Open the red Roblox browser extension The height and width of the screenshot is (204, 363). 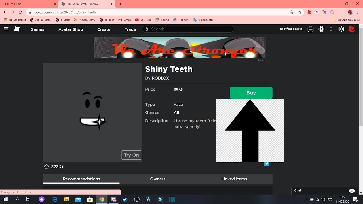click(309, 12)
